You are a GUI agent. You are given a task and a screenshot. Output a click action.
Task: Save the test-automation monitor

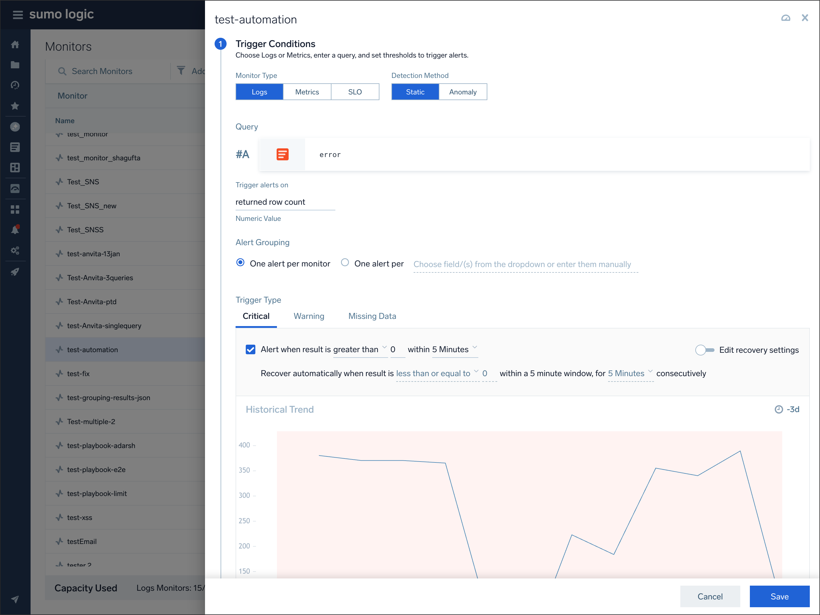coord(780,596)
